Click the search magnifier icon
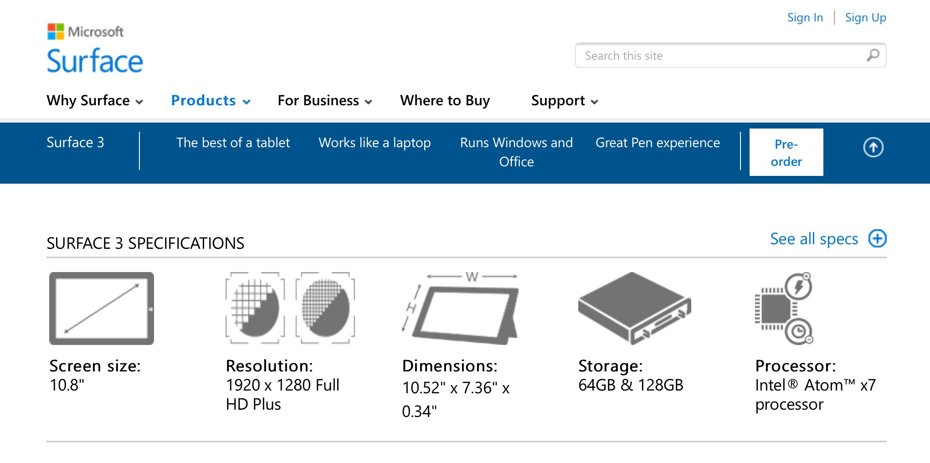930x463 pixels. coord(873,55)
